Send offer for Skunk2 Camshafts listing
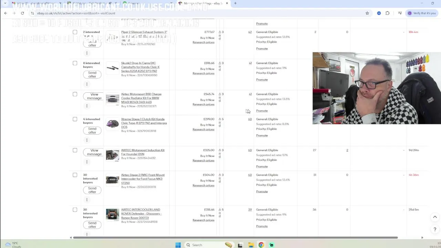441x248 pixels. (x=92, y=74)
